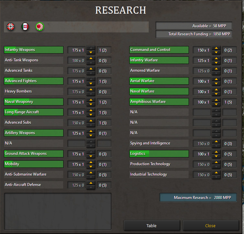Increase Advanced Subs research investment
Image resolution: width=244 pixels, height=234 pixels.
coord(91,121)
